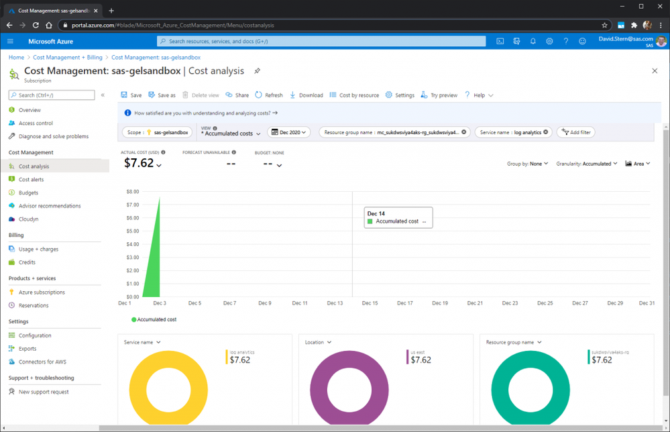
Task: Collapse the left sidebar menu
Action: pos(103,95)
